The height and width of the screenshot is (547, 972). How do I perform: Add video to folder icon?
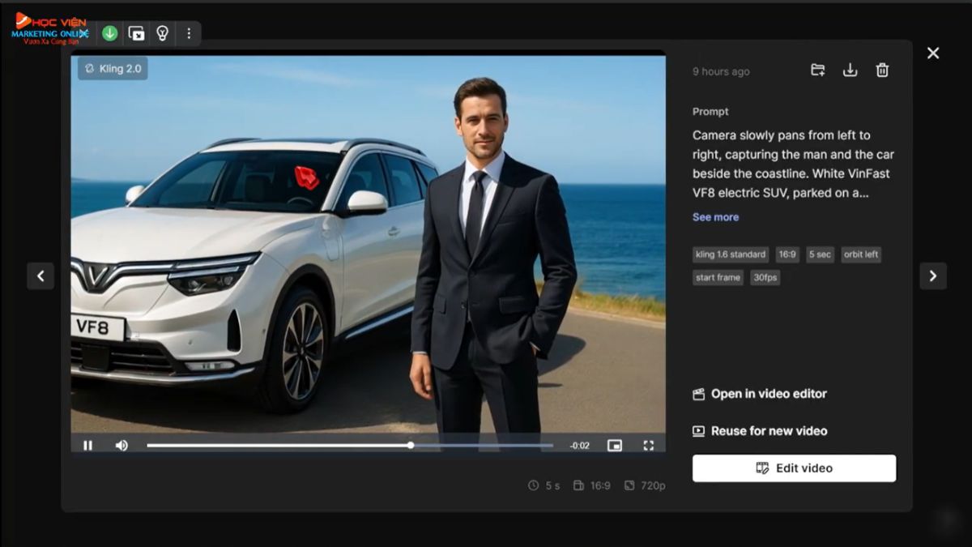(x=817, y=71)
